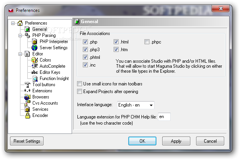Click the hammer icon for Tool buttons
The image size is (240, 160).
click(28, 85)
